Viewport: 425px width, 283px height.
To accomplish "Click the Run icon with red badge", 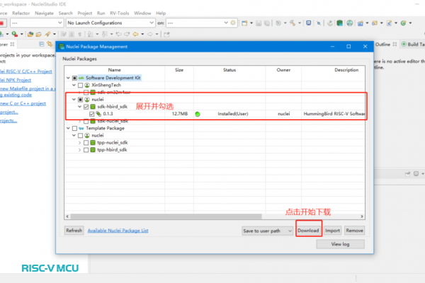I will tap(15, 34).
